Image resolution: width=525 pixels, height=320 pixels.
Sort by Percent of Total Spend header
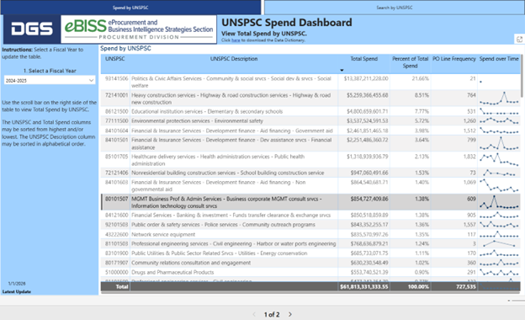coord(411,62)
